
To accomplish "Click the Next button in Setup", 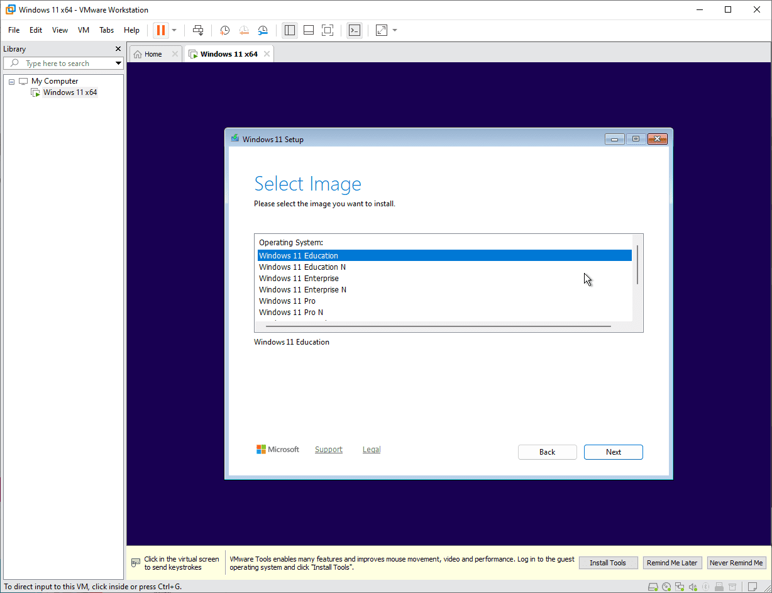I will tap(614, 452).
